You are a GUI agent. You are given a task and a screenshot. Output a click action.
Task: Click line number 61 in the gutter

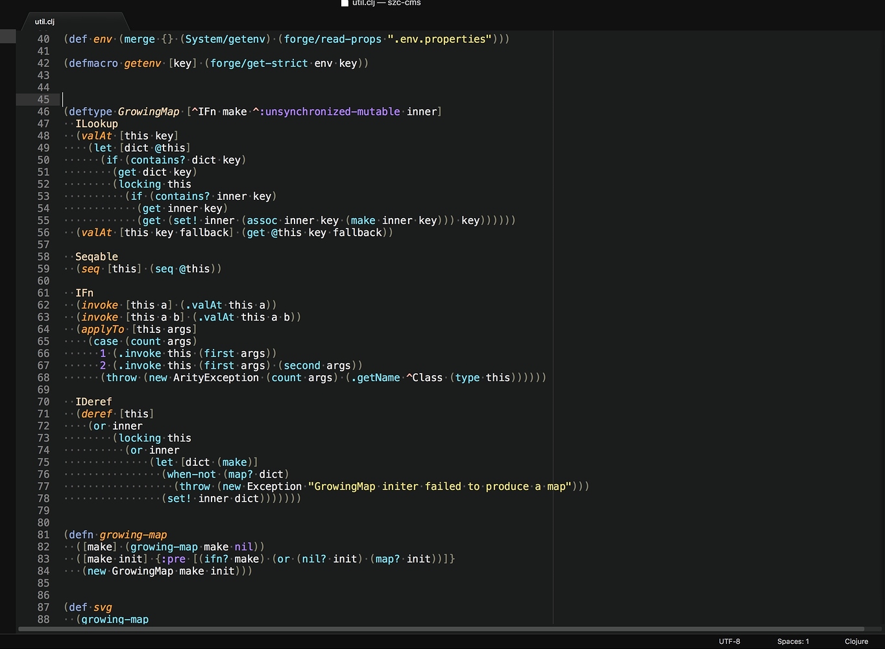tap(43, 293)
